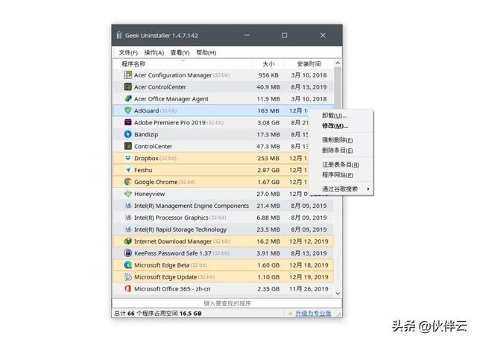
Task: Click the Microsoft Edge Update icon
Action: [127, 276]
